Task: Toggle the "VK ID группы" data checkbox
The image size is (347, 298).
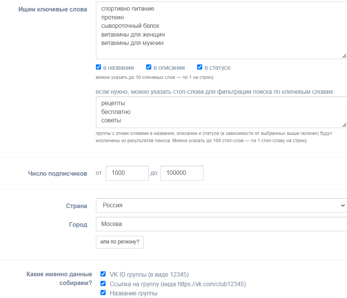Action: pyautogui.click(x=103, y=274)
